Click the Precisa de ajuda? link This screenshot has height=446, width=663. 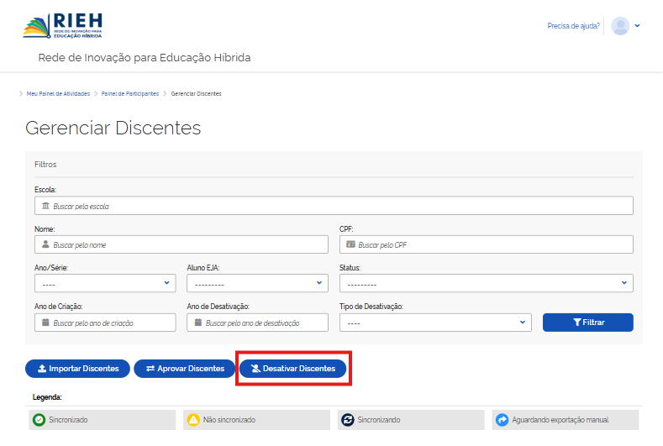tap(573, 26)
